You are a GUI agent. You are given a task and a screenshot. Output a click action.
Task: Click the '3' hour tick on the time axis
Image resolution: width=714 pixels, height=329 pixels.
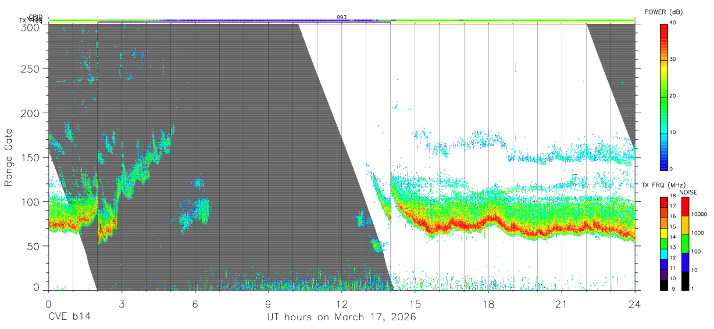pos(122,304)
